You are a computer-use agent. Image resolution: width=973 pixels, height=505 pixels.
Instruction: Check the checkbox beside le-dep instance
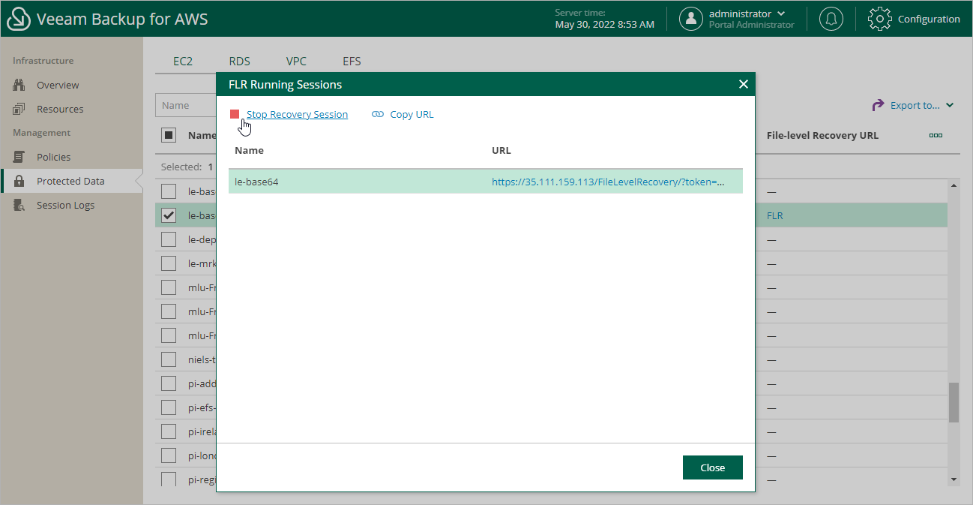pos(169,239)
